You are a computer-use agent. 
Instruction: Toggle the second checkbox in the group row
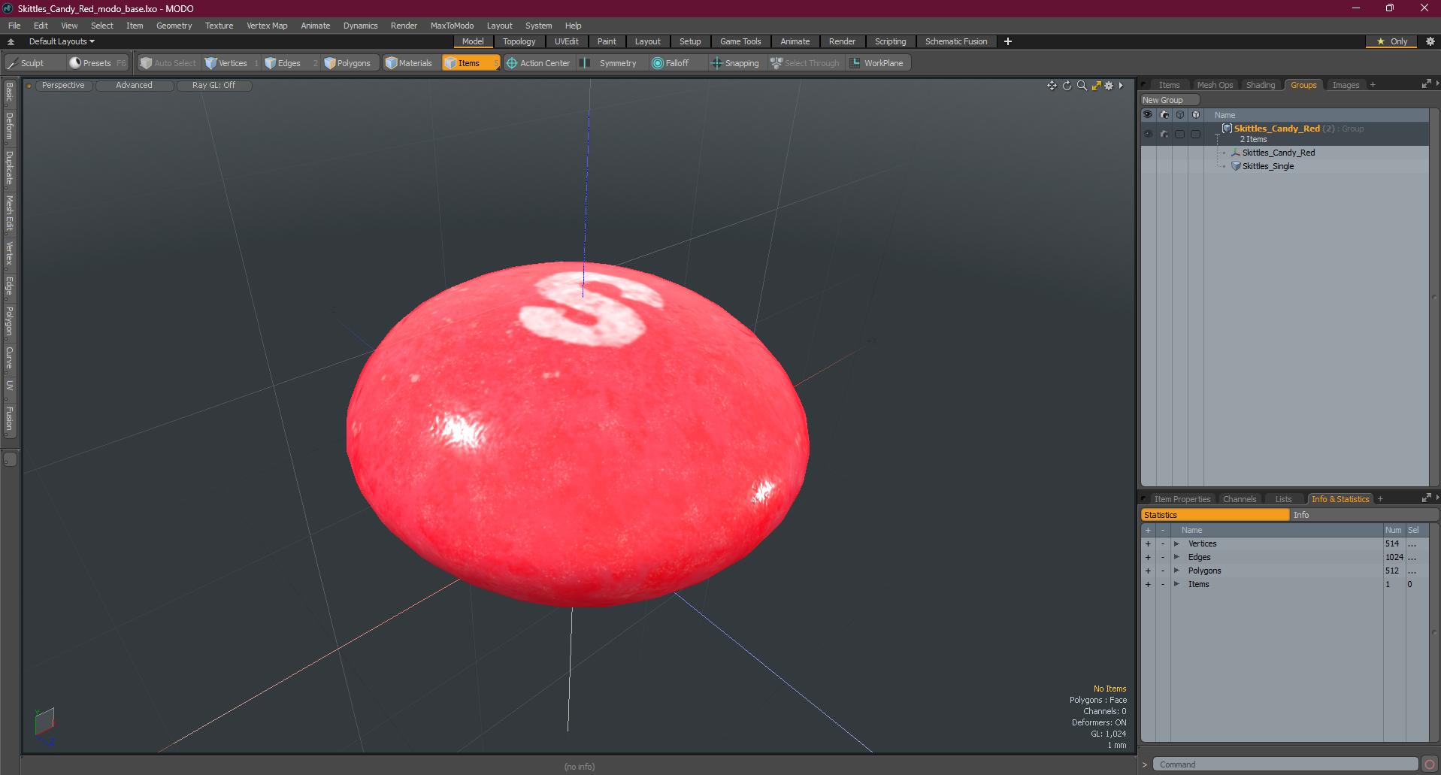point(1196,134)
